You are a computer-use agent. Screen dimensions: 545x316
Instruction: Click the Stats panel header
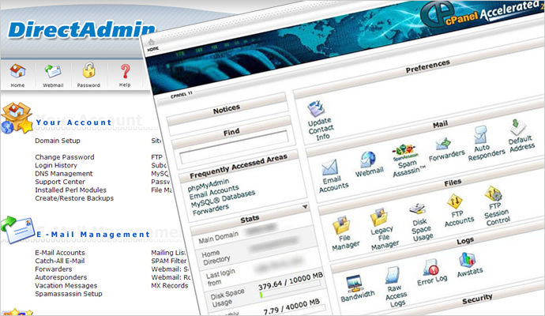pyautogui.click(x=250, y=219)
